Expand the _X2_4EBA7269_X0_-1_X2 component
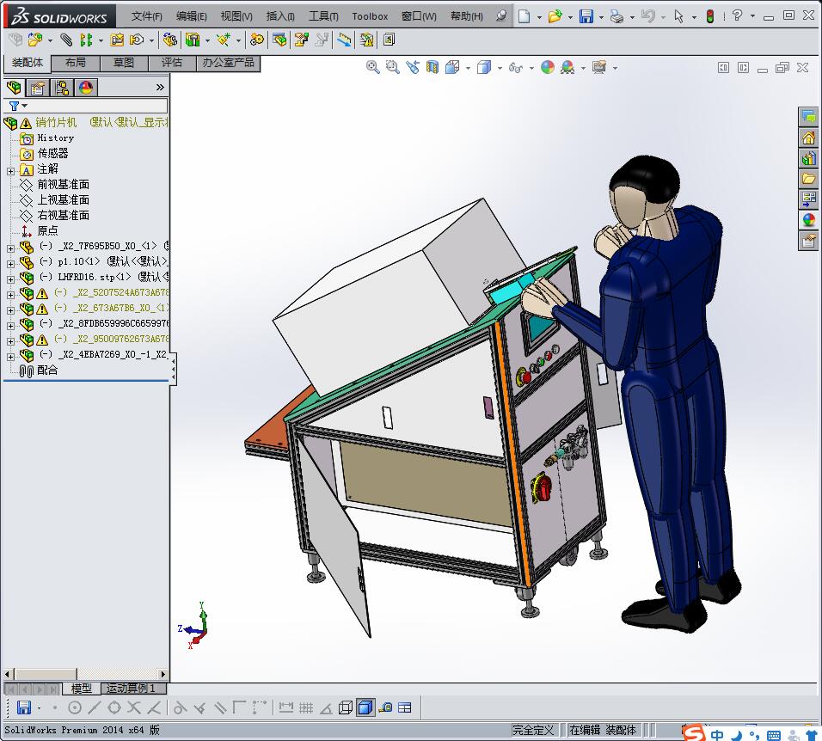The image size is (822, 741). pos(10,357)
